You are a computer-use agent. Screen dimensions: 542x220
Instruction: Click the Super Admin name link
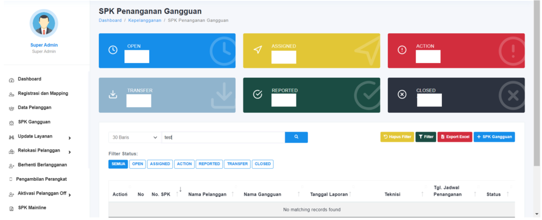[44, 45]
